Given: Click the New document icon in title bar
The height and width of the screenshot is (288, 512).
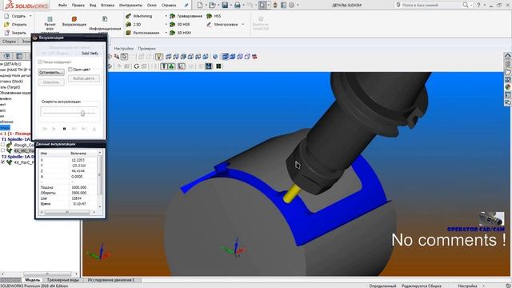Looking at the screenshot, I should pyautogui.click(x=199, y=5).
